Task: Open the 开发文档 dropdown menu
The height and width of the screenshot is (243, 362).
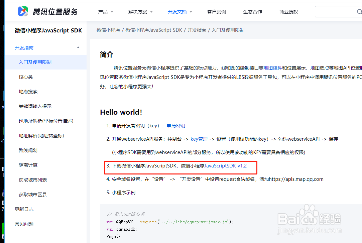Action: [x=179, y=11]
